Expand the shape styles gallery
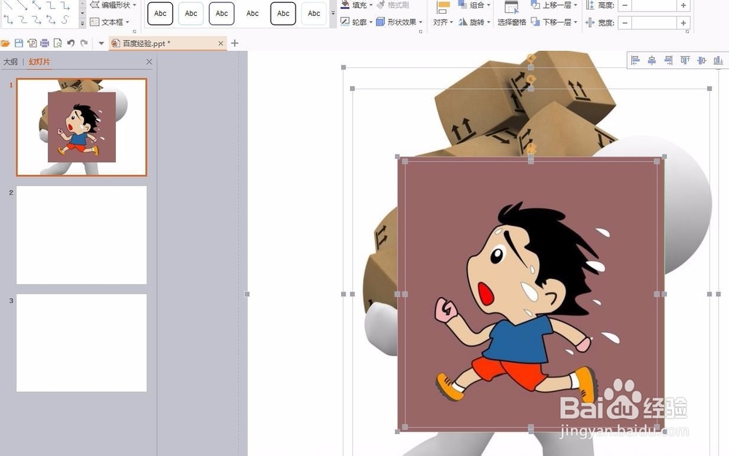The height and width of the screenshot is (456, 729). coord(333,13)
